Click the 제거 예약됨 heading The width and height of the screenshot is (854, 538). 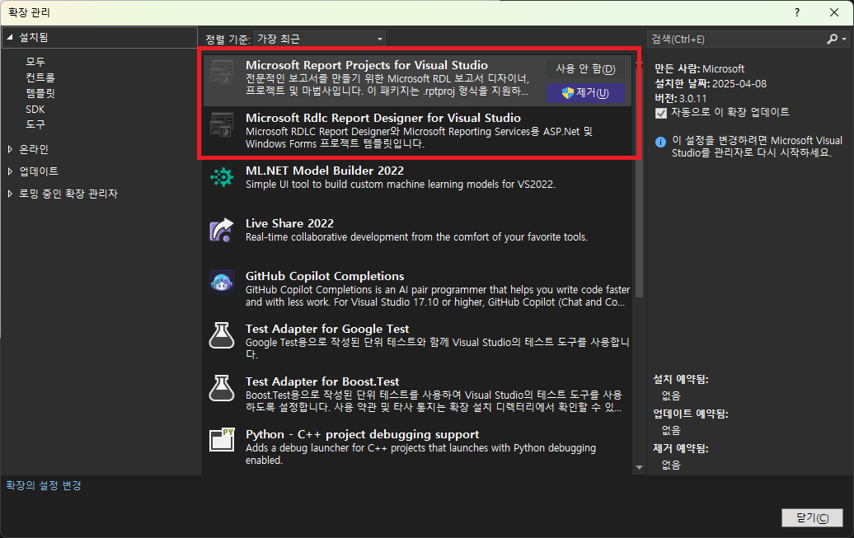(681, 449)
